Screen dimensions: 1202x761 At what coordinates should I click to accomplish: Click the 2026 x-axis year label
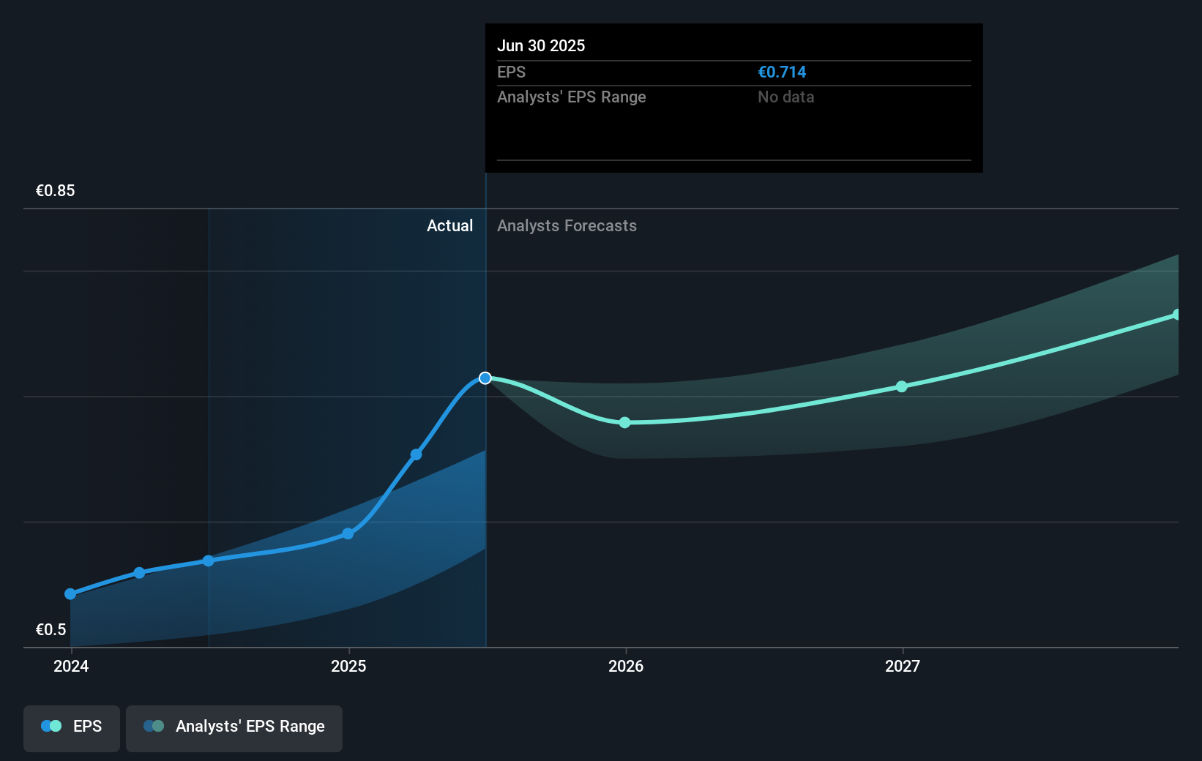pos(626,666)
